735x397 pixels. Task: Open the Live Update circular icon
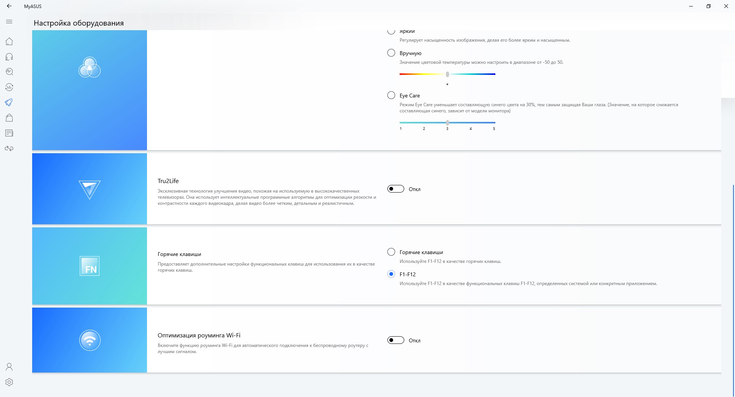[x=9, y=87]
